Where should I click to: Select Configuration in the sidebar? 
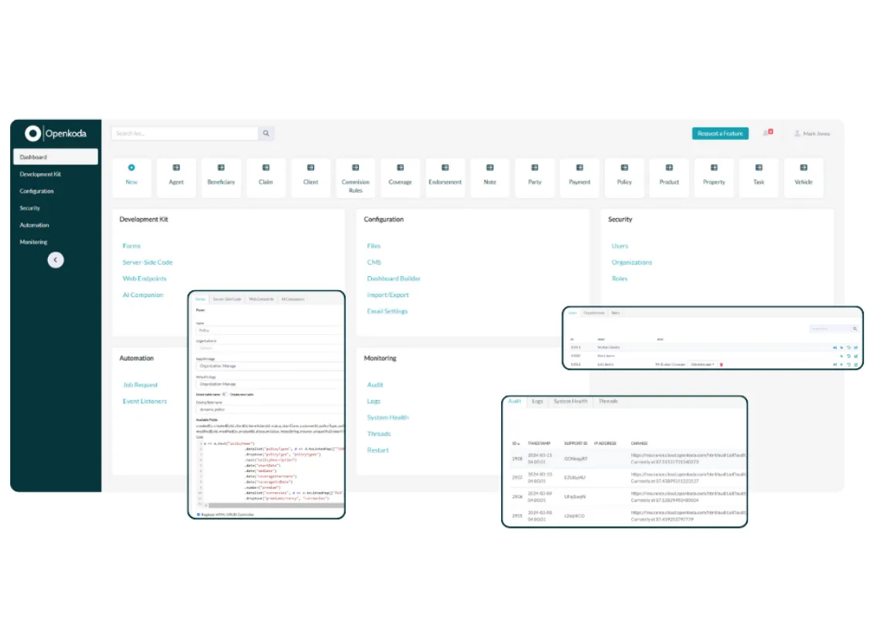pyautogui.click(x=36, y=191)
